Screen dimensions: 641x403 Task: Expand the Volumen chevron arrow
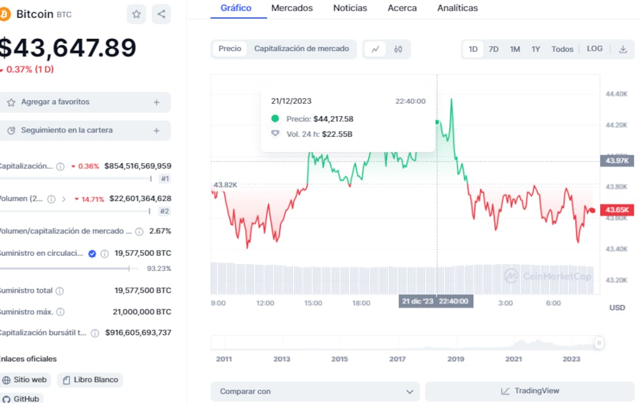click(x=64, y=199)
